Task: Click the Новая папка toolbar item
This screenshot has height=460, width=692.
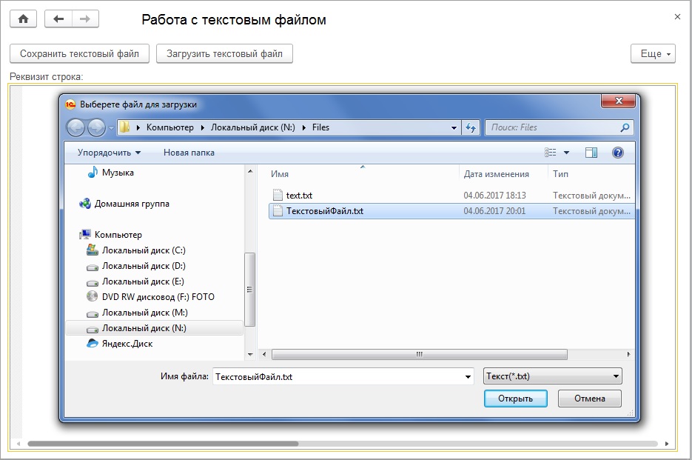Action: point(189,153)
